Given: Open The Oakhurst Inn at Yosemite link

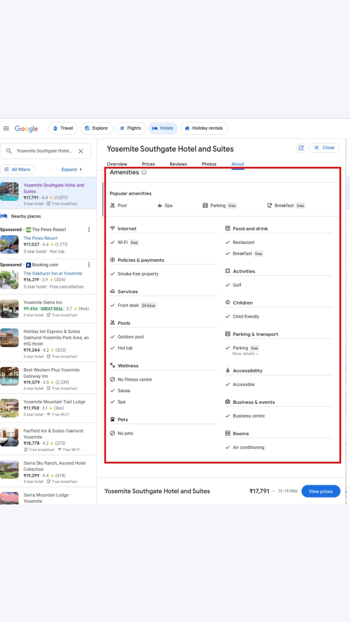Looking at the screenshot, I should coord(53,274).
